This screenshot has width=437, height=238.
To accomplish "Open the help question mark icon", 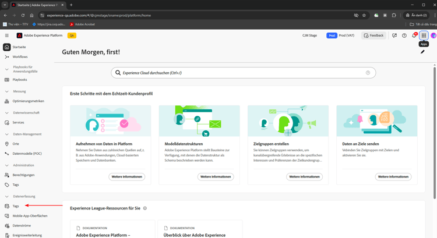I will [x=404, y=35].
